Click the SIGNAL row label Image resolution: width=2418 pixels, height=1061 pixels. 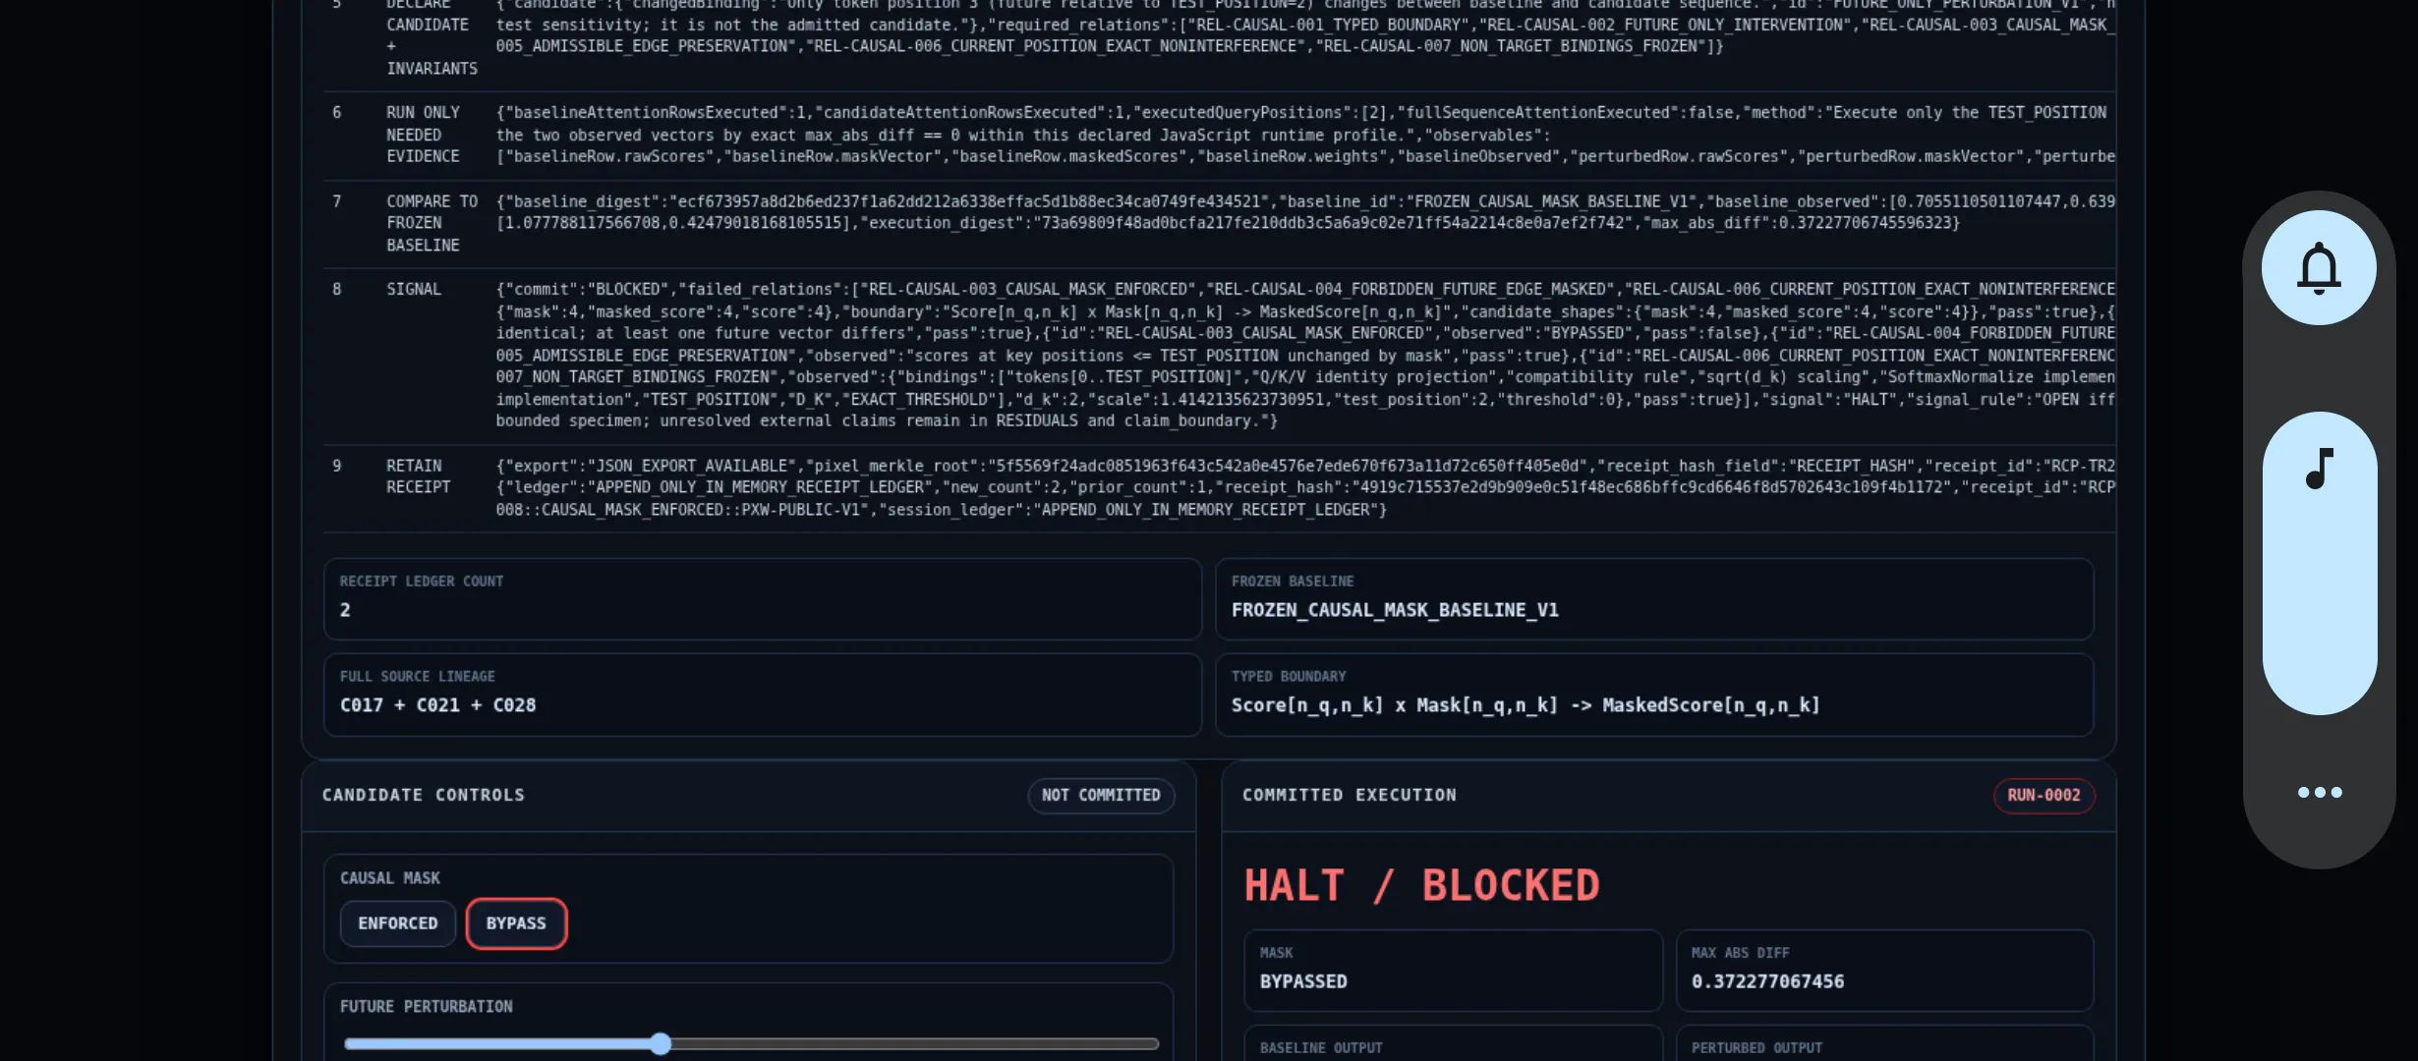click(x=414, y=289)
